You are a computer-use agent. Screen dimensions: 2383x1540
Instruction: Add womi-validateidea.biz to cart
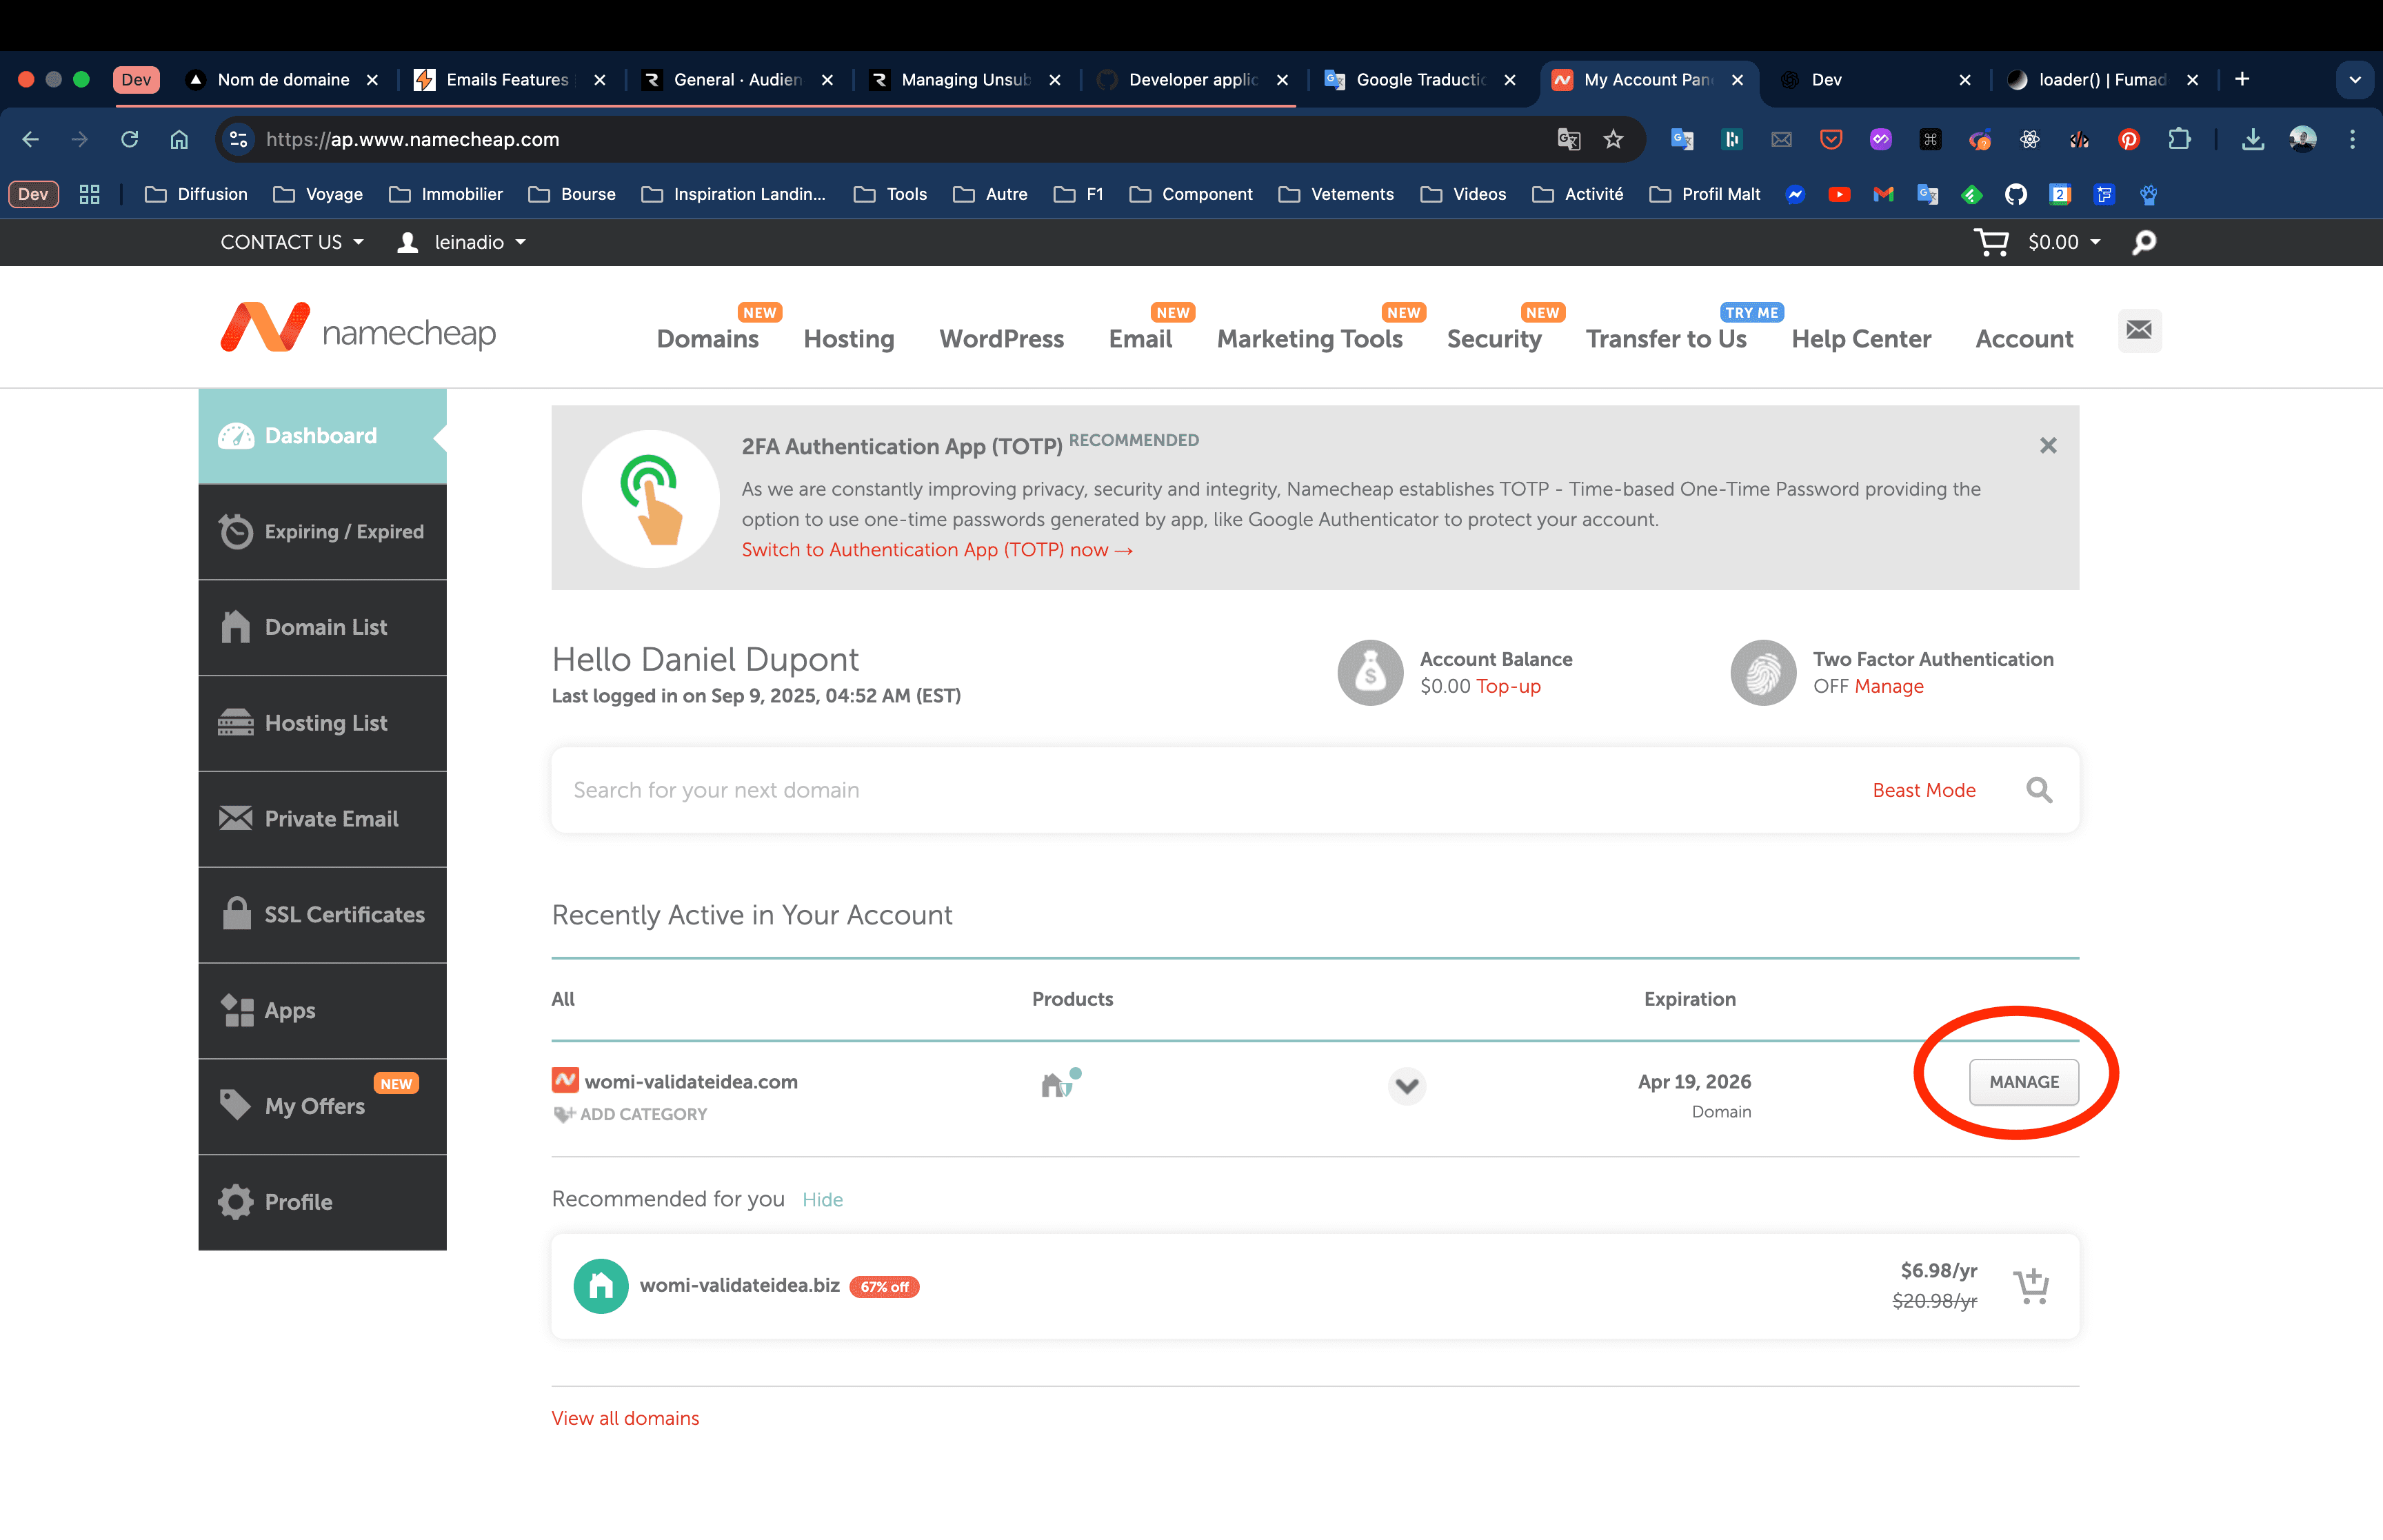(2031, 1286)
